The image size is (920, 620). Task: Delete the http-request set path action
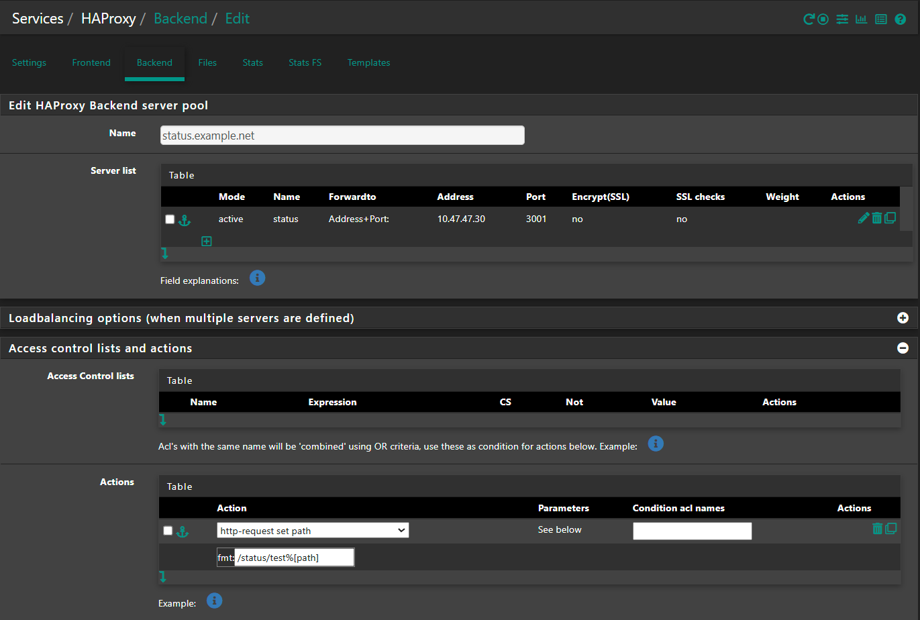click(x=877, y=529)
